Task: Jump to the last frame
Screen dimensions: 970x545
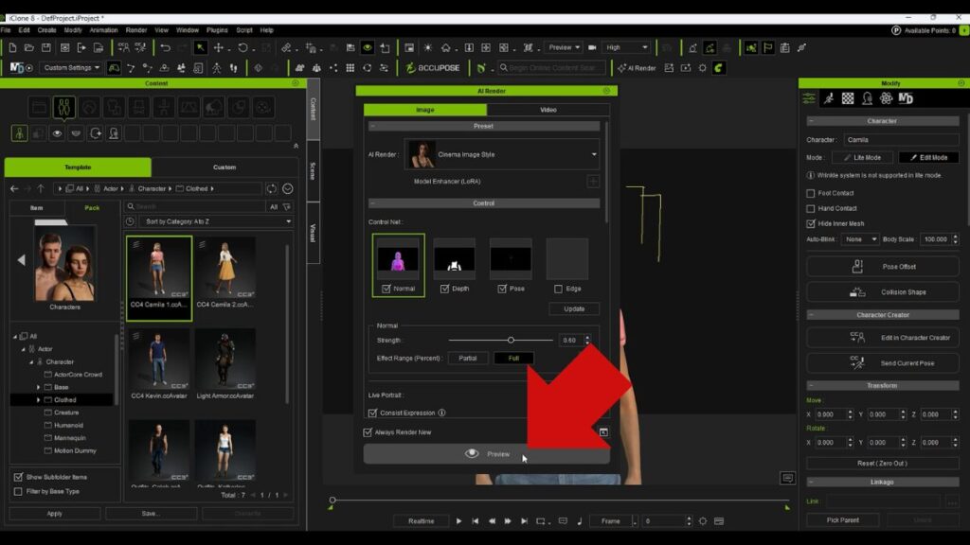Action: coord(524,521)
